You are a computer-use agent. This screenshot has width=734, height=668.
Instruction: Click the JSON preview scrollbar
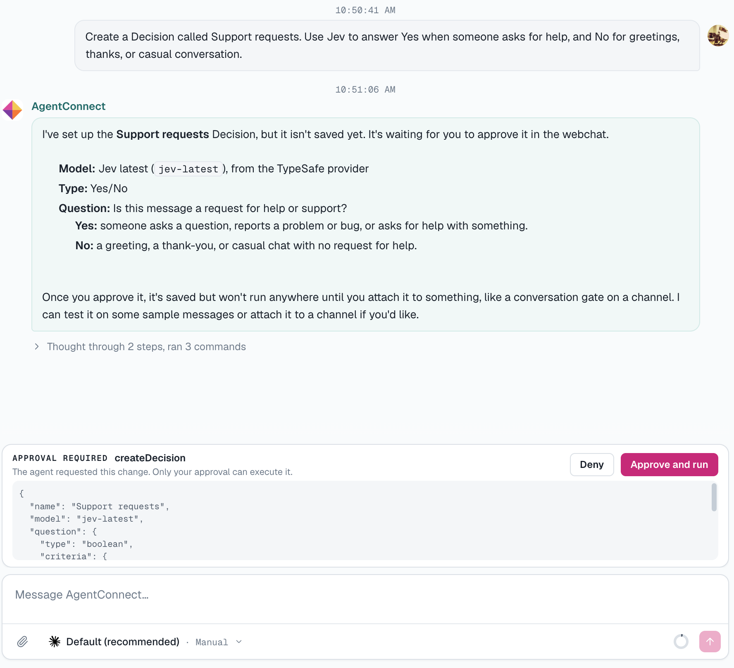coord(714,497)
